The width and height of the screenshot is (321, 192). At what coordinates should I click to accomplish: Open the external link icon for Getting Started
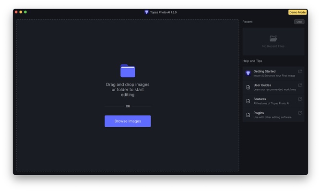[x=300, y=72]
